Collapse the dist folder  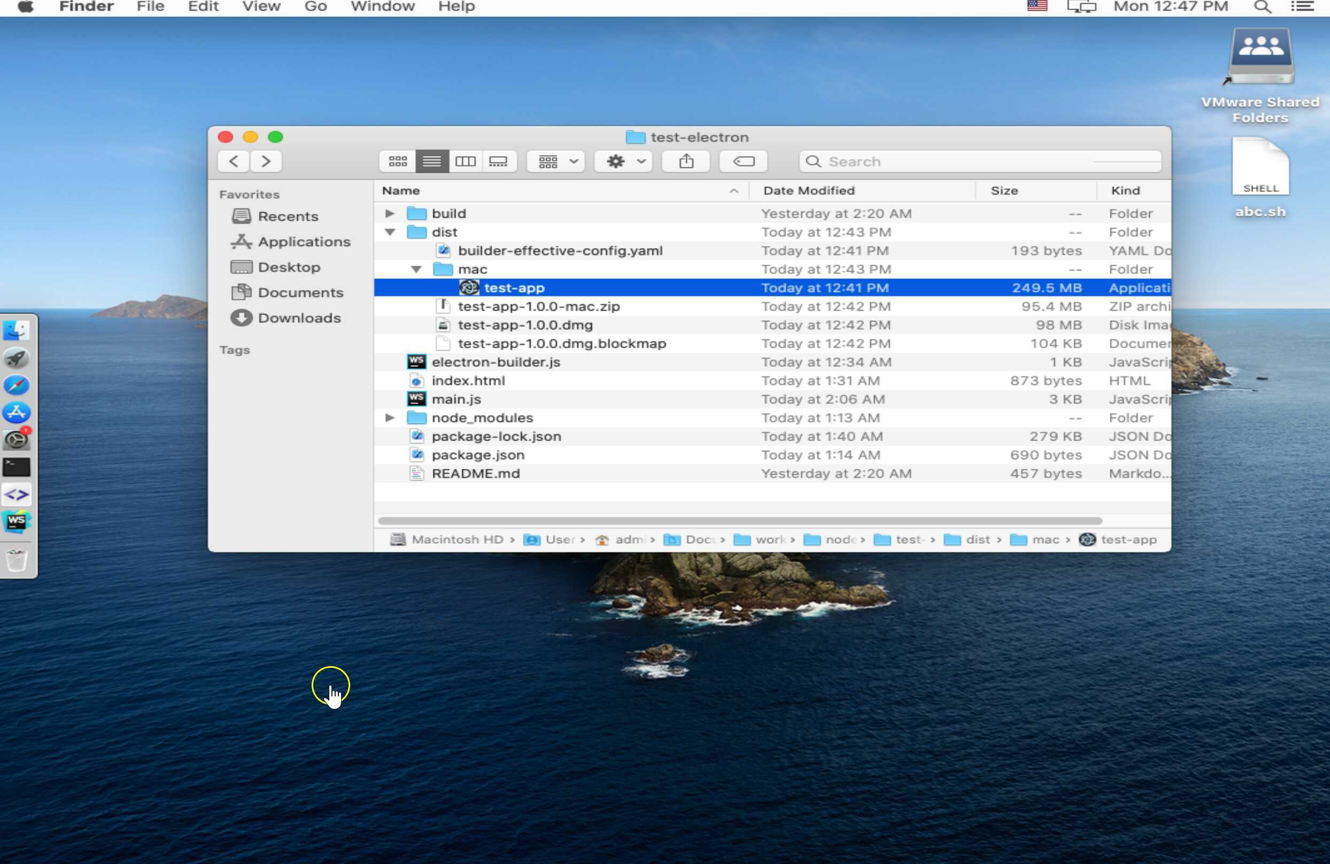pos(390,232)
